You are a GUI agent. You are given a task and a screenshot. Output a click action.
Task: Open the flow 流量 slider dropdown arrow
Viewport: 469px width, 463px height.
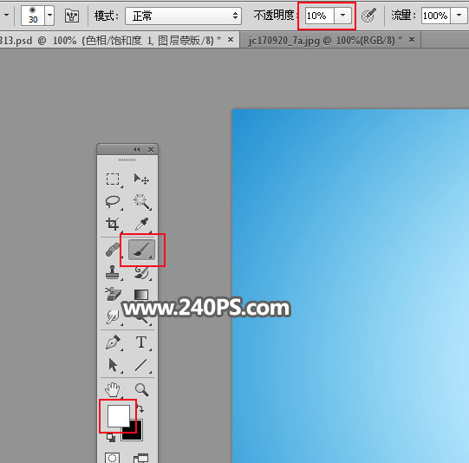[459, 15]
